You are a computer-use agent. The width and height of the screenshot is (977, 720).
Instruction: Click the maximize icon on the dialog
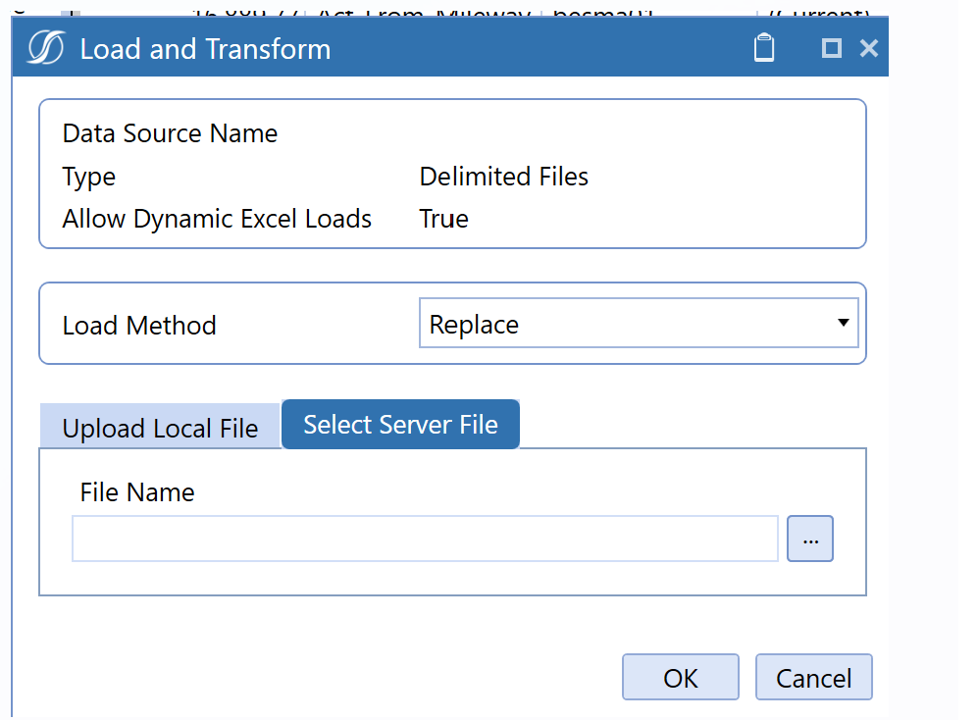point(831,46)
